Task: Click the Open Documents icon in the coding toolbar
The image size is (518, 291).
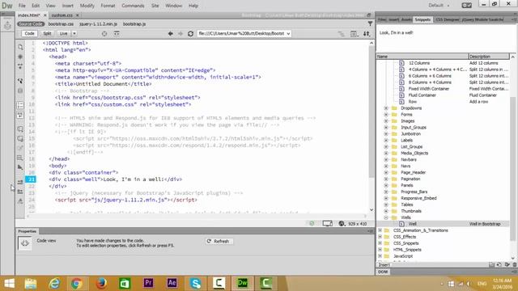Action: coord(20,47)
